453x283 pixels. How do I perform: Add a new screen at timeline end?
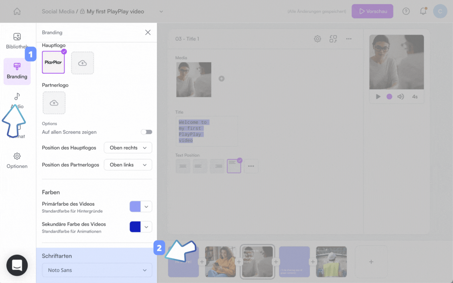tap(371, 262)
